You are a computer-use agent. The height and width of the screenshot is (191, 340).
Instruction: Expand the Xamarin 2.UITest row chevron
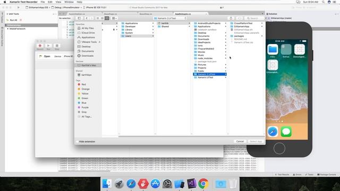[225, 74]
